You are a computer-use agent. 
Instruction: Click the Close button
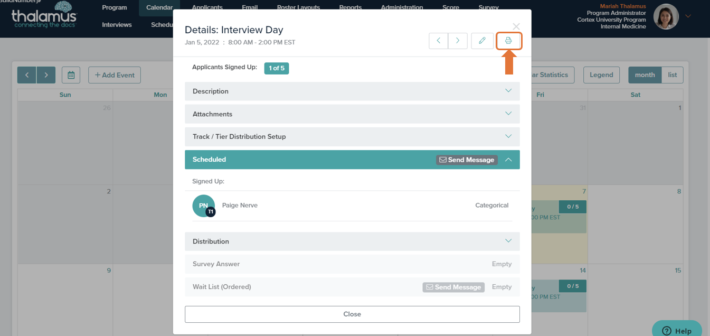point(352,314)
